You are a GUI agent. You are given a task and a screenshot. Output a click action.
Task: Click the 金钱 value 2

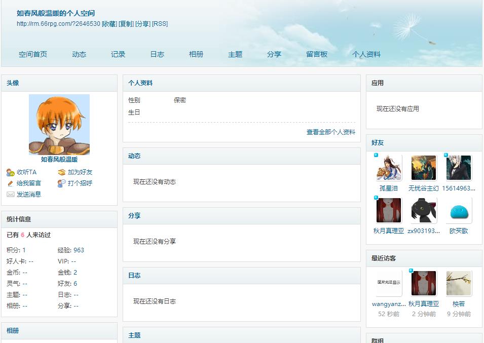(x=76, y=273)
